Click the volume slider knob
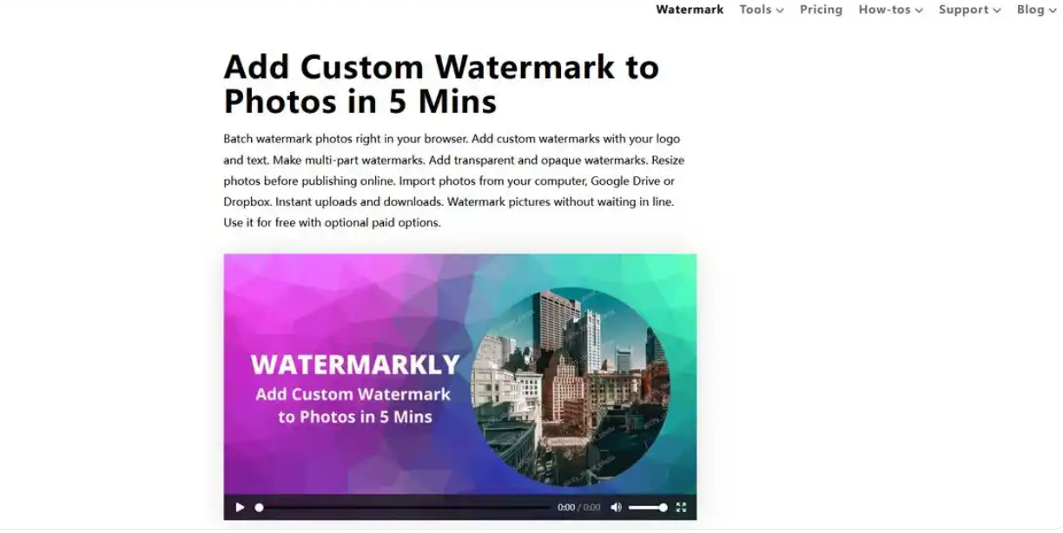 pos(664,508)
